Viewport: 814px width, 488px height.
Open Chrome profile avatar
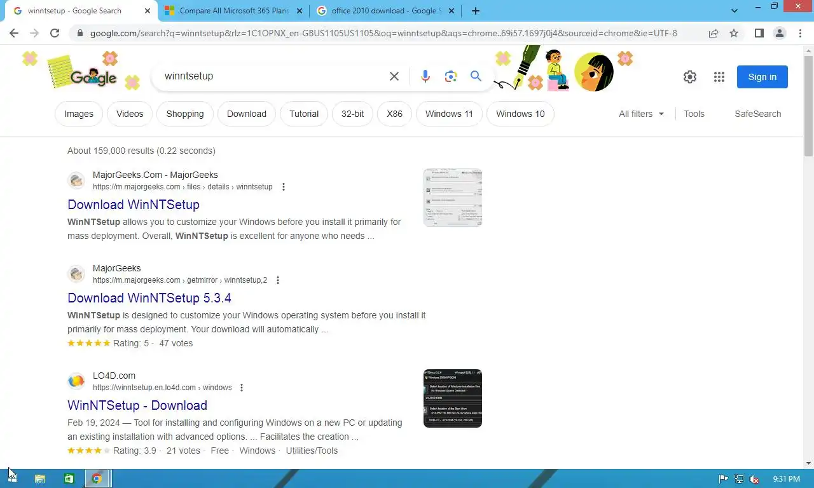tap(780, 33)
